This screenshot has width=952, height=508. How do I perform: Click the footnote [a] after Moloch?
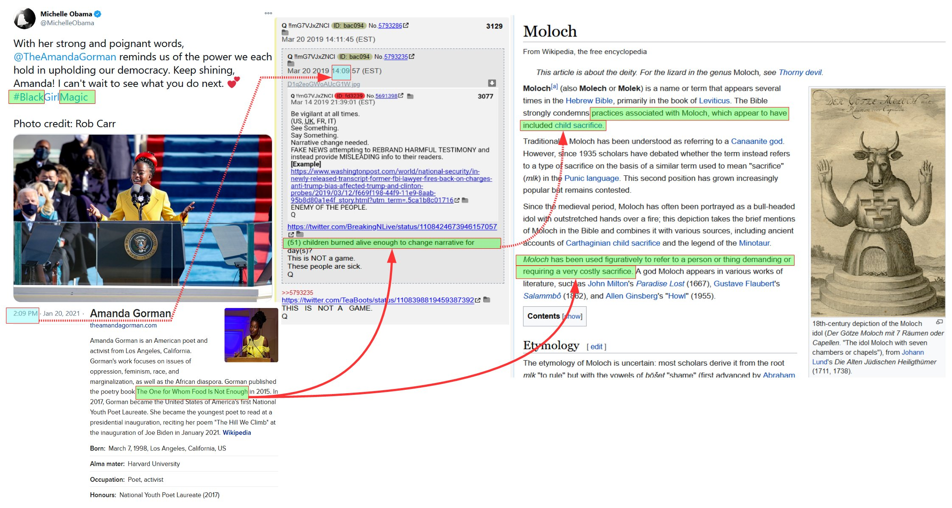click(554, 86)
